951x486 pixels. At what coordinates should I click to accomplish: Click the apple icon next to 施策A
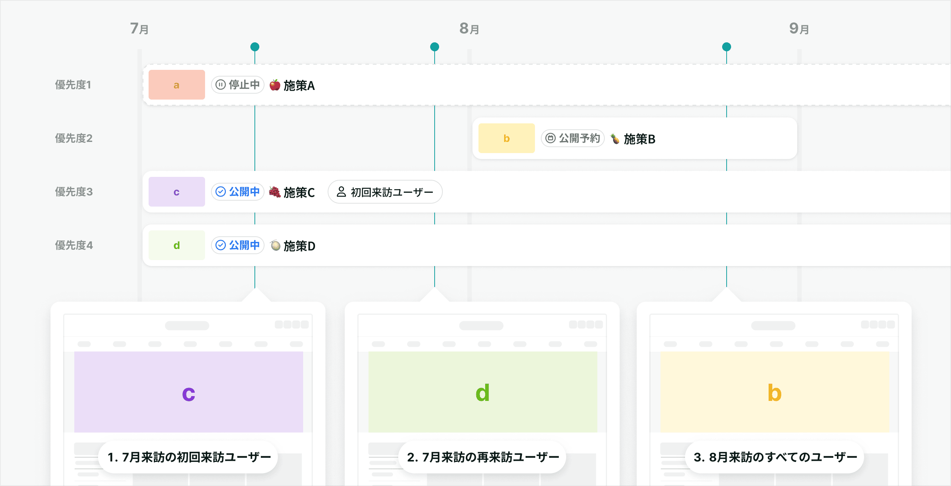click(275, 85)
